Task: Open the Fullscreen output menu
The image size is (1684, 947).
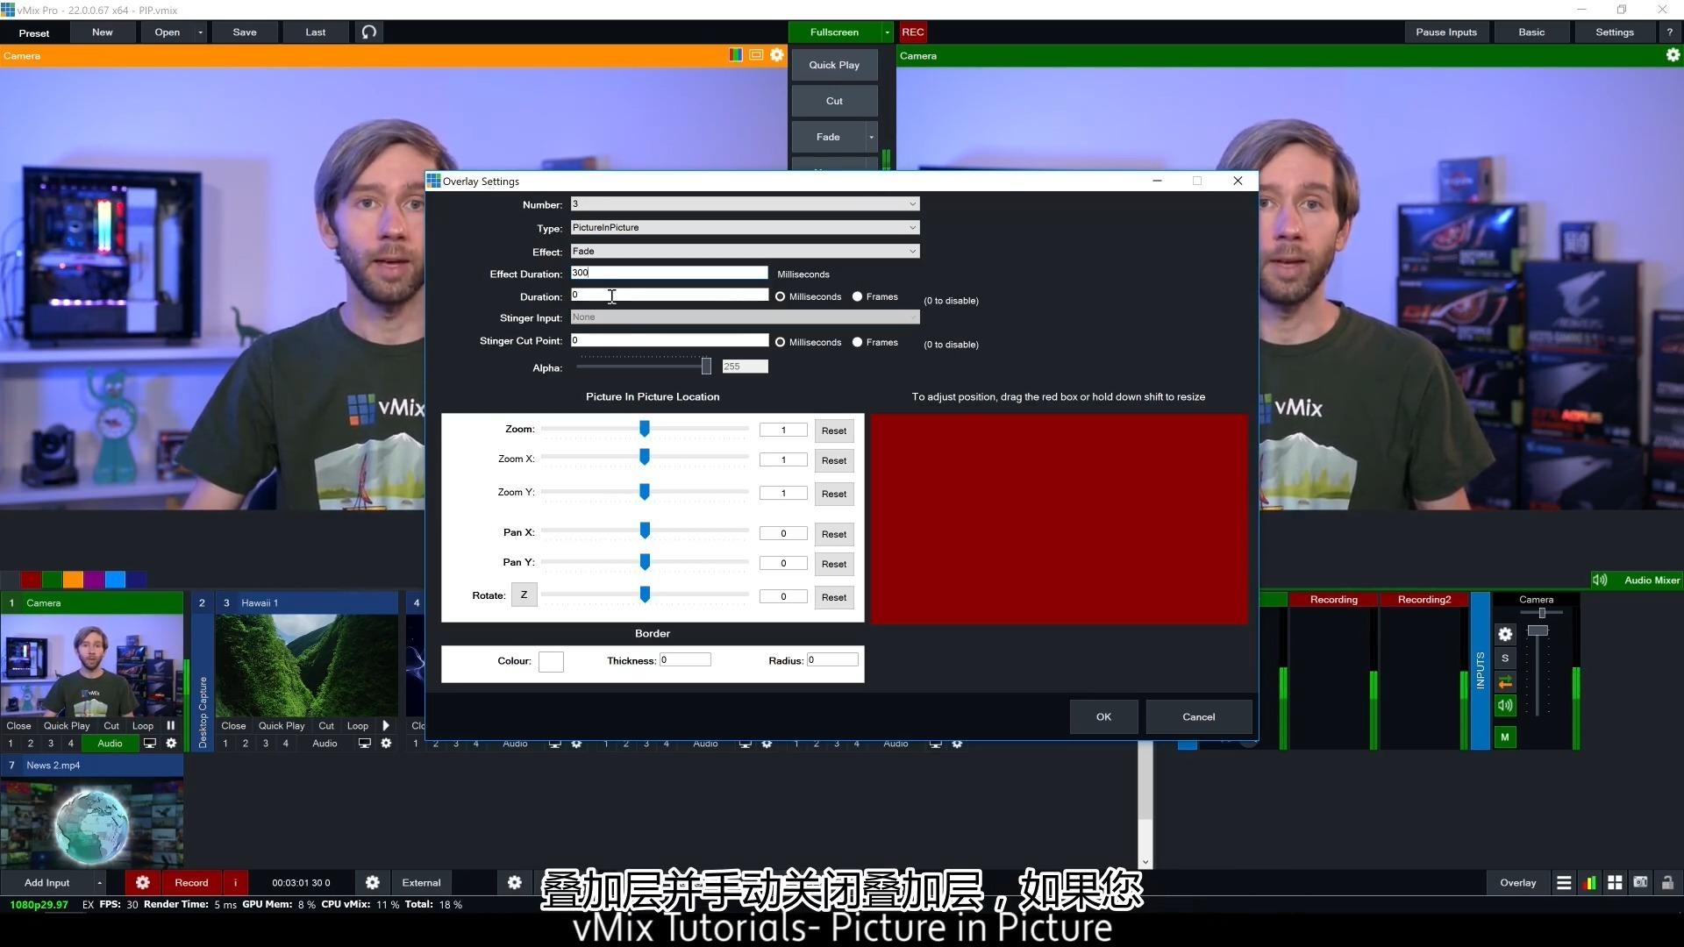Action: 886,32
